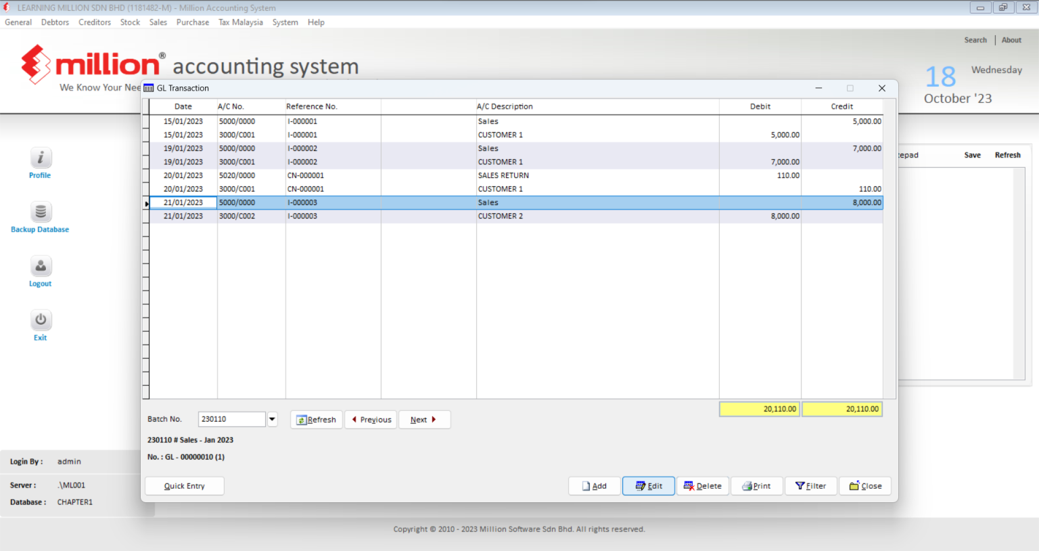Refresh the GL transaction list
The height and width of the screenshot is (551, 1039).
[316, 419]
